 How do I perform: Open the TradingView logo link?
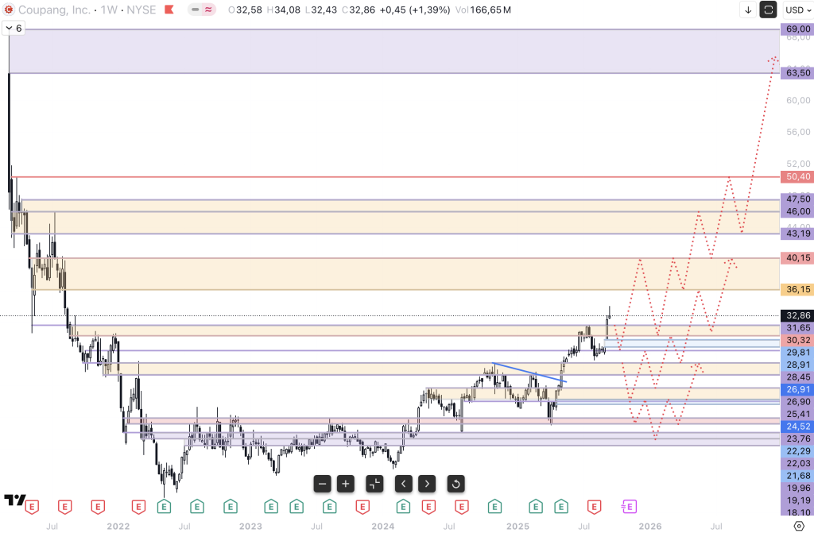pyautogui.click(x=14, y=500)
